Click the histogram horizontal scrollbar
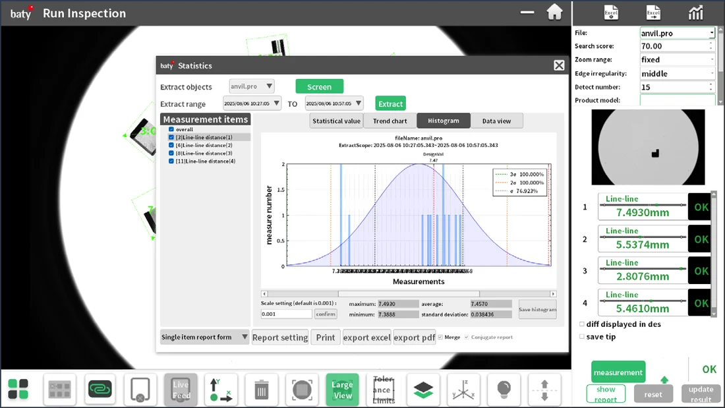Image resolution: width=725 pixels, height=408 pixels. pyautogui.click(x=409, y=294)
